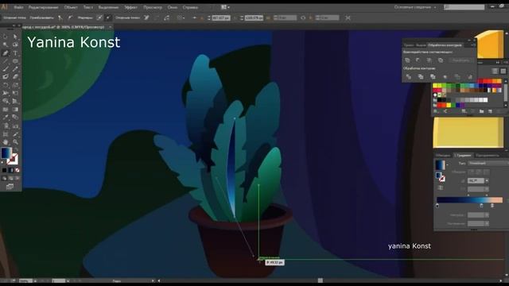
Task: Toggle fill/stroke in the Gradient panel
Action: [x=441, y=176]
